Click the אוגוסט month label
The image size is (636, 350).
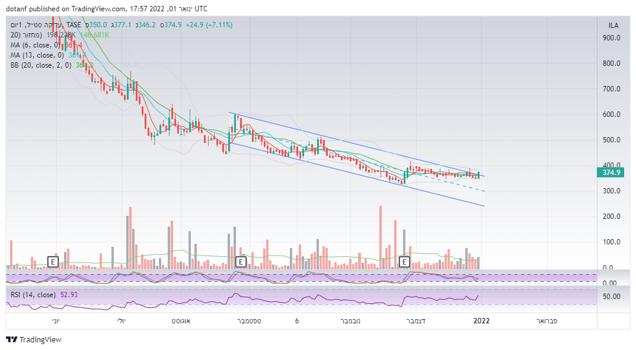point(181,321)
